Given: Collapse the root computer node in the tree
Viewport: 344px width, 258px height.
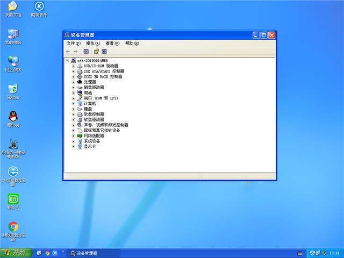Looking at the screenshot, I should (67, 61).
